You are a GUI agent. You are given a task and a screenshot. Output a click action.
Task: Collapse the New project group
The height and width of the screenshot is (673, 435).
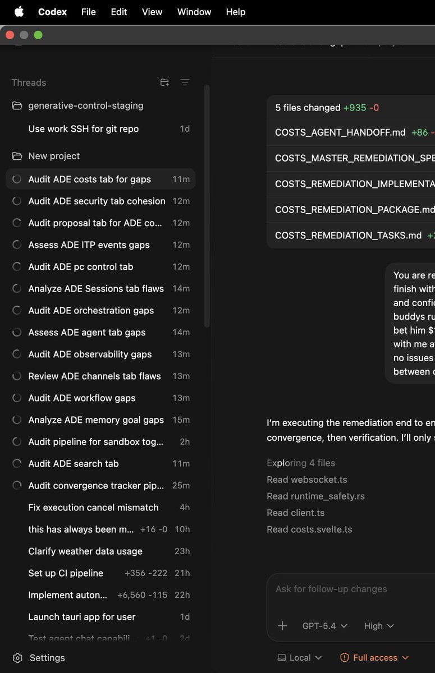tap(54, 156)
